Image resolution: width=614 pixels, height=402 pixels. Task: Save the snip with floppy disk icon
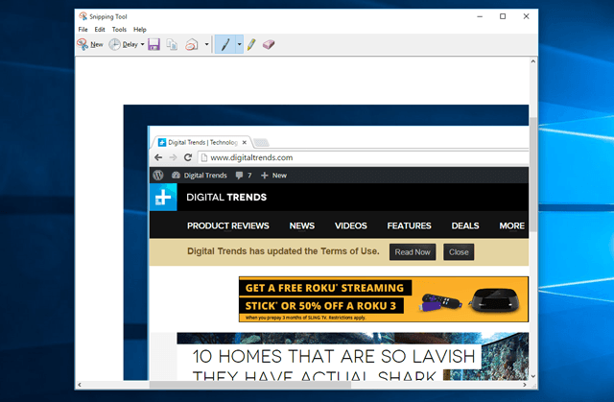153,45
